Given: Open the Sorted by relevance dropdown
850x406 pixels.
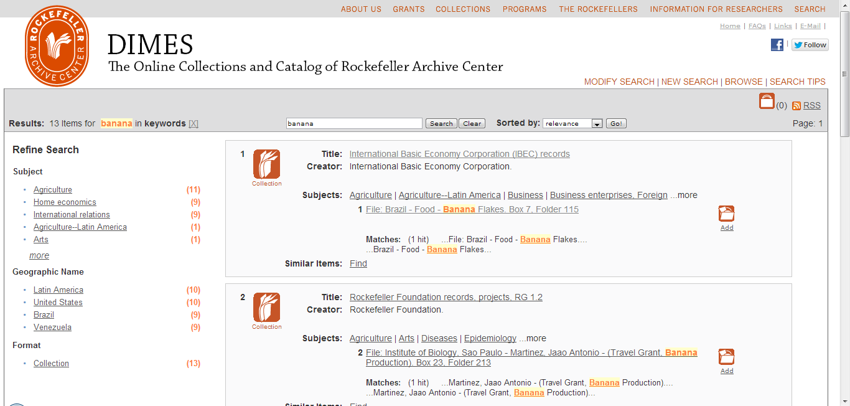Looking at the screenshot, I should (572, 123).
